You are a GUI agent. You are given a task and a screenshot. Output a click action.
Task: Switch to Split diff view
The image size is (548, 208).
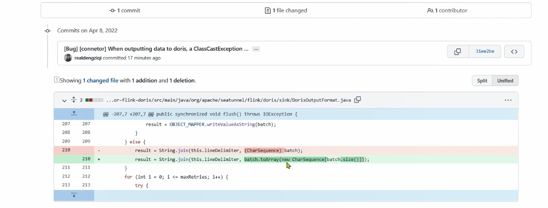[482, 81]
